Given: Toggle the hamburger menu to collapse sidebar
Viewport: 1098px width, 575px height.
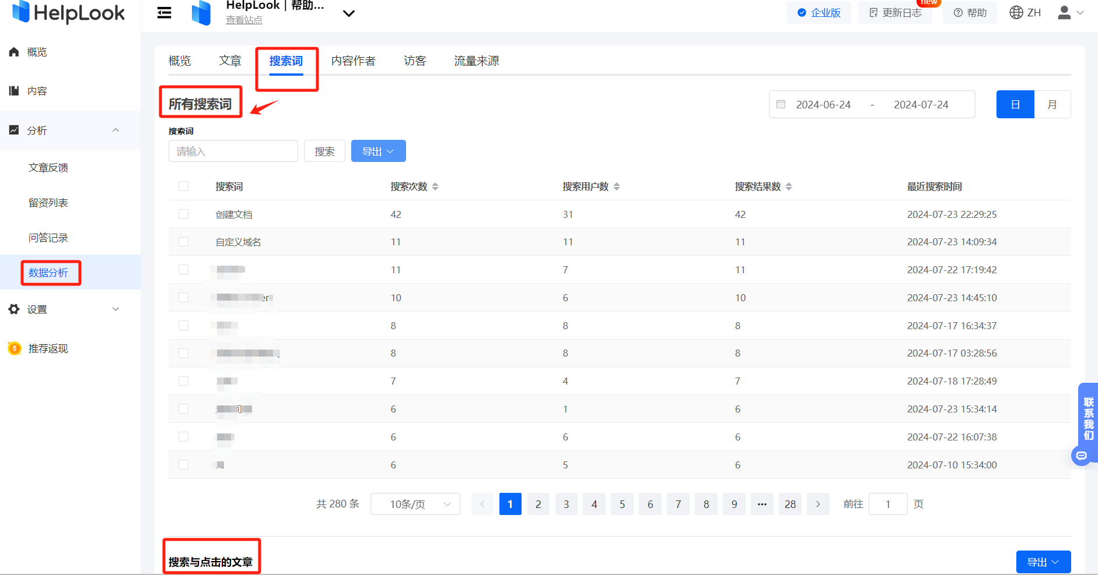Looking at the screenshot, I should pyautogui.click(x=165, y=13).
